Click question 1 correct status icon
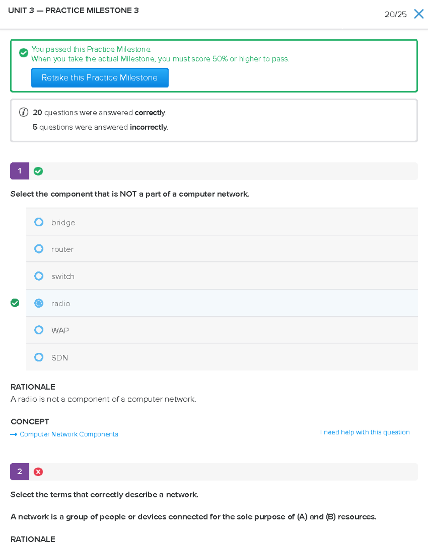Viewport: 428px width, 553px height. coord(38,171)
